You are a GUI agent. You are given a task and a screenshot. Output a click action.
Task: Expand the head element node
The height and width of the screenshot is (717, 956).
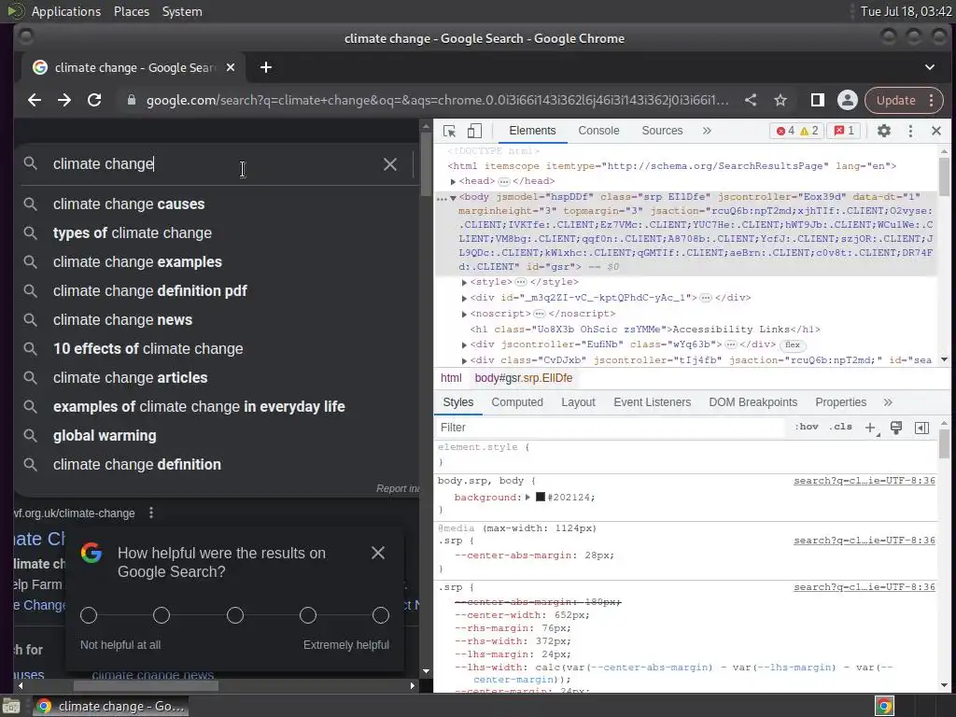pyautogui.click(x=453, y=182)
